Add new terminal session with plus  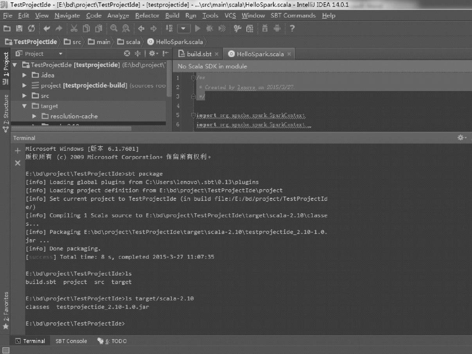pyautogui.click(x=18, y=151)
